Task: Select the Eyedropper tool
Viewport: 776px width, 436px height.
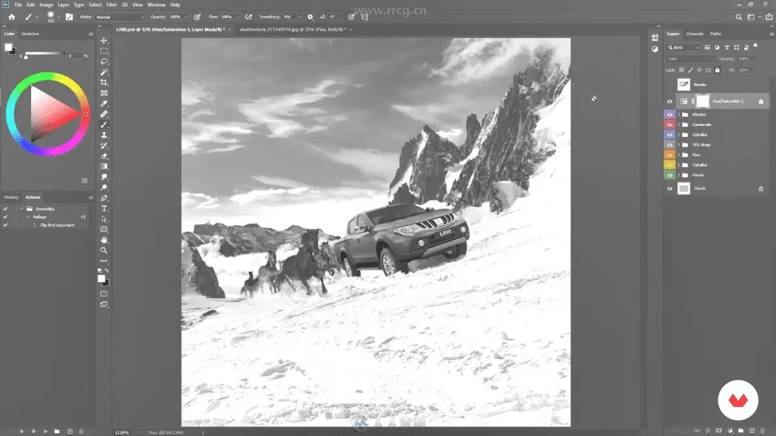Action: click(x=104, y=103)
